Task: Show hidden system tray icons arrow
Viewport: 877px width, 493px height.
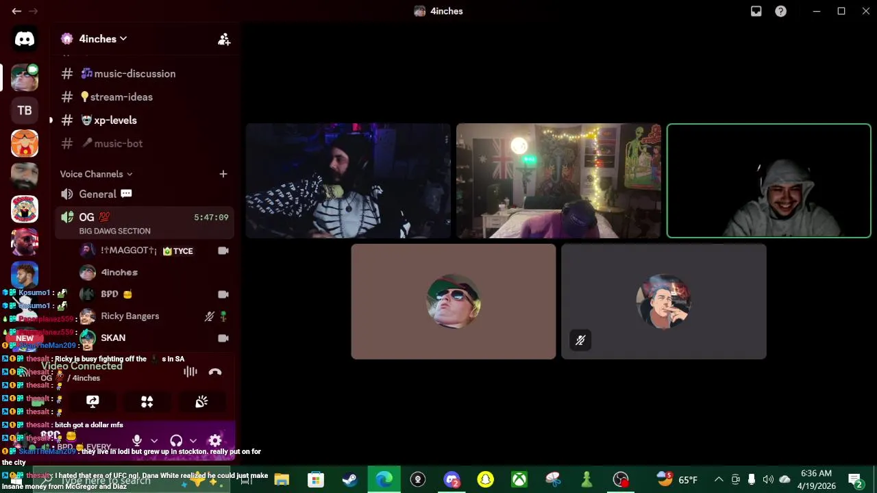Action: click(x=719, y=479)
